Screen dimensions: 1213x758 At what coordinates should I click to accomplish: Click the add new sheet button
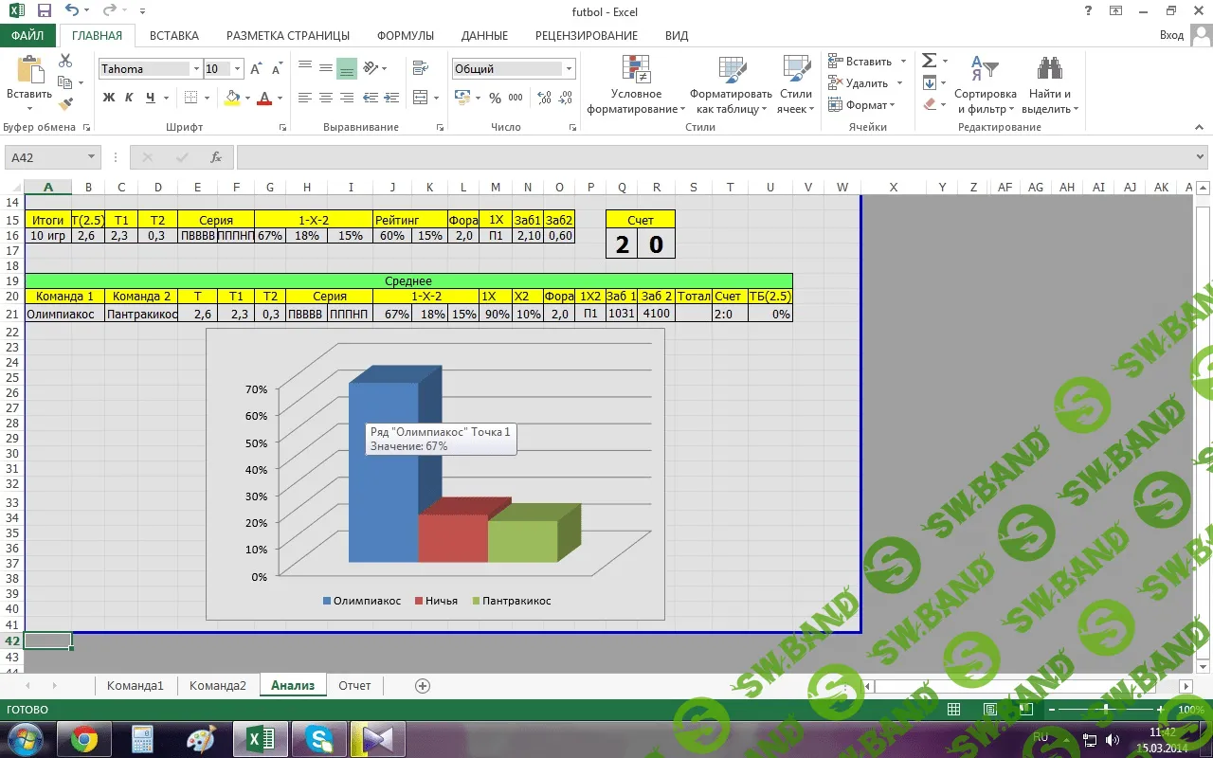[423, 685]
